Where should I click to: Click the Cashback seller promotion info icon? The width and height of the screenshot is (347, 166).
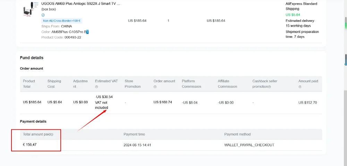[x=269, y=87]
